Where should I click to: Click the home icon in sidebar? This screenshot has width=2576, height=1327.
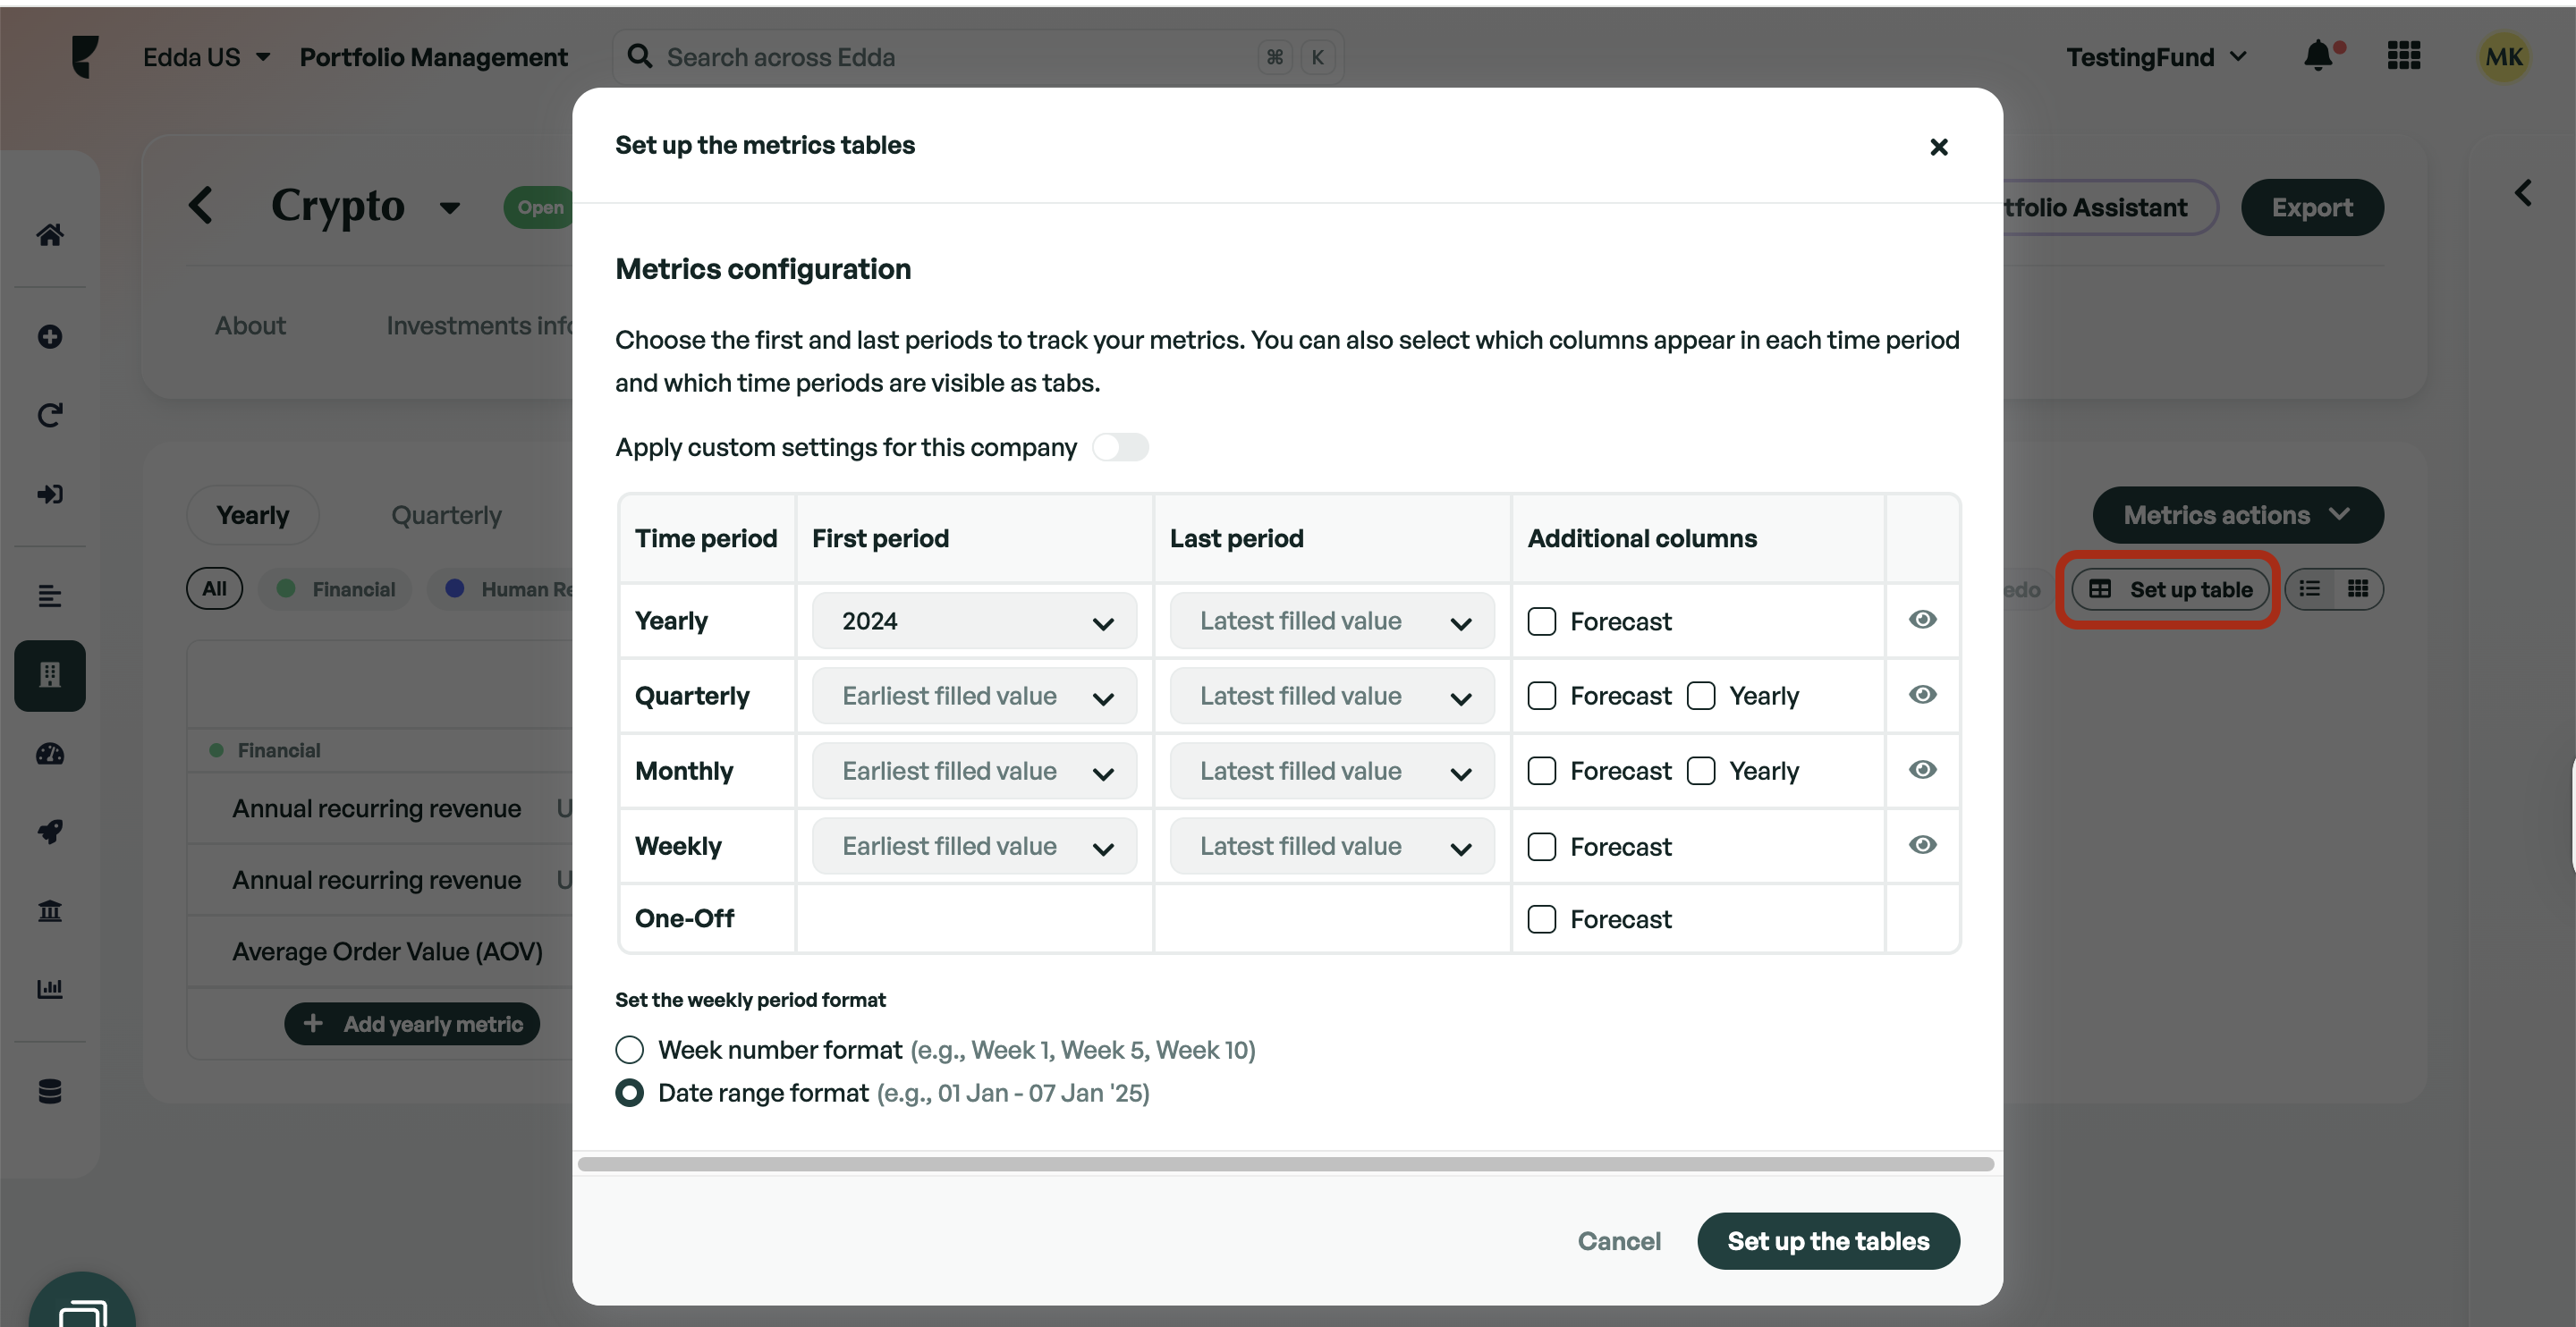pos(50,235)
